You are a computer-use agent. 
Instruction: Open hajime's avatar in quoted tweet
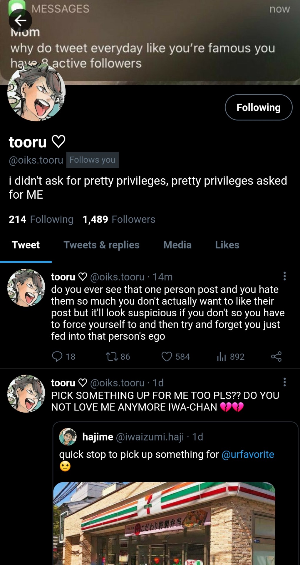tap(68, 437)
